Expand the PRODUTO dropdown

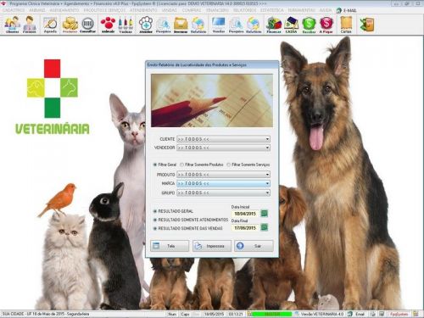click(267, 175)
